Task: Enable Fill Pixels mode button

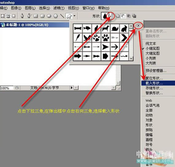Action: (14, 16)
